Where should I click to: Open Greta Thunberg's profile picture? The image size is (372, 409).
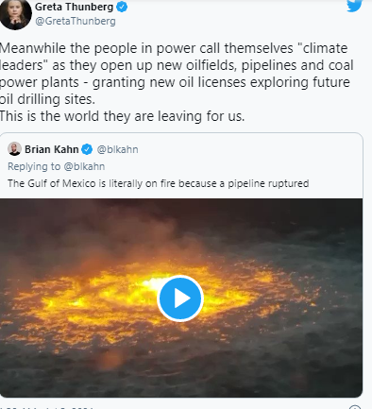15,14
